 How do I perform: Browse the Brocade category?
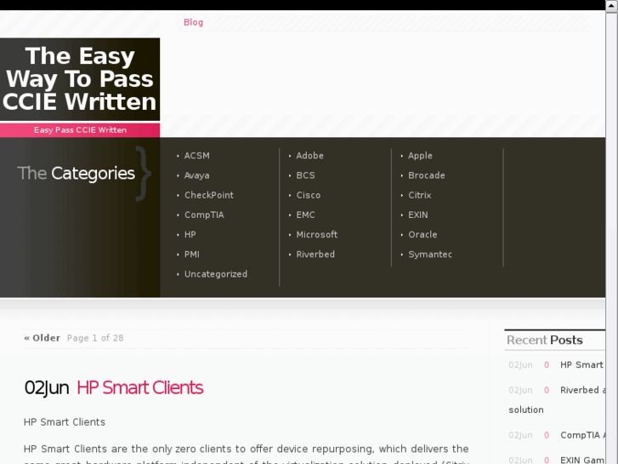point(427,175)
